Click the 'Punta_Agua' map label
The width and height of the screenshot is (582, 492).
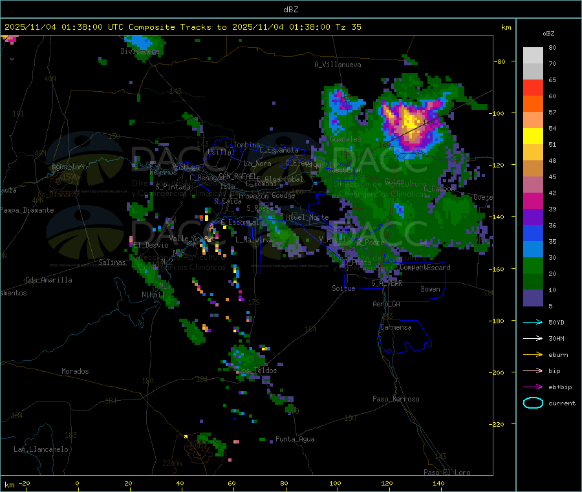[295, 439]
